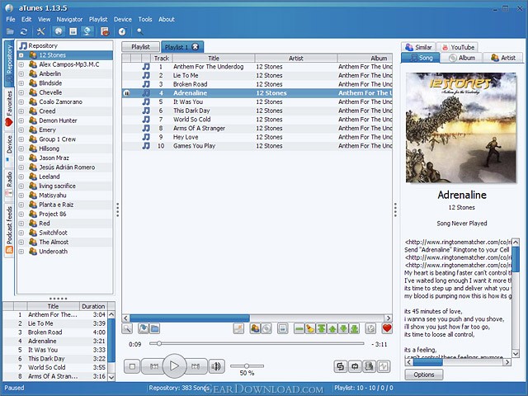Click the load playlist folder icon
This screenshot has width=528, height=396.
pos(155,328)
